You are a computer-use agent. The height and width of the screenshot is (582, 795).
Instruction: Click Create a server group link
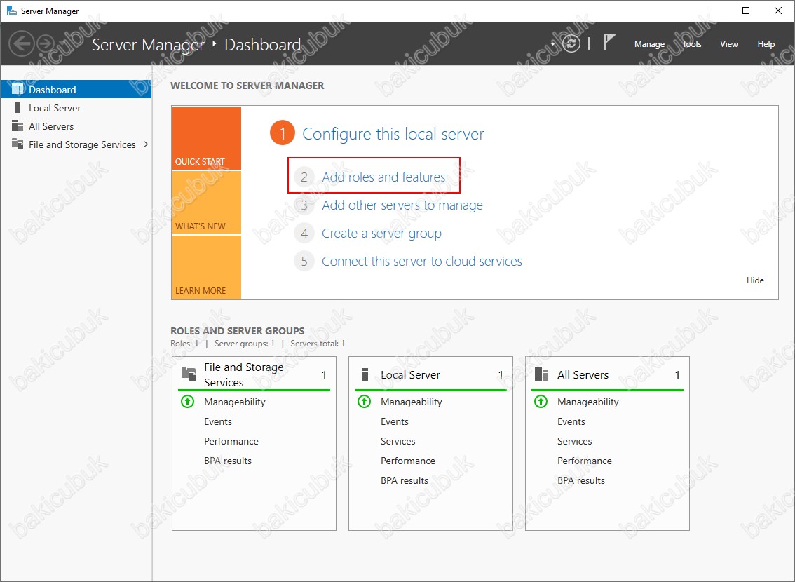click(x=381, y=234)
